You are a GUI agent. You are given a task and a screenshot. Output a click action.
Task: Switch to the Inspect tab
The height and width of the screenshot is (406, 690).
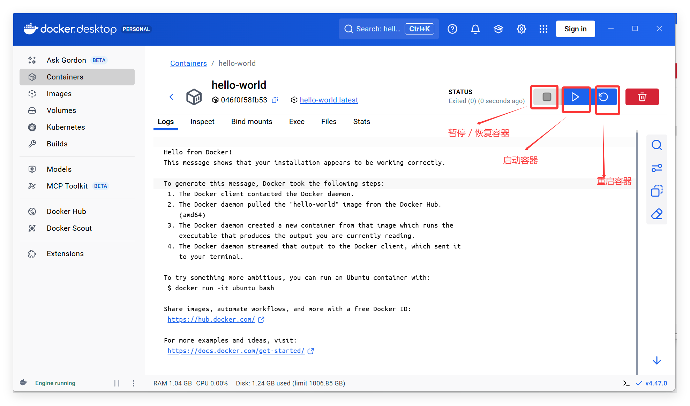[202, 122]
